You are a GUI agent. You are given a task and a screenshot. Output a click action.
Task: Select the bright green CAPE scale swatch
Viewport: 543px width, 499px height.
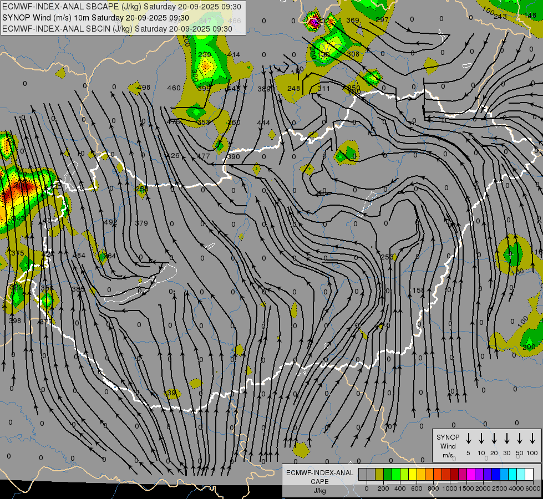[x=396, y=474]
